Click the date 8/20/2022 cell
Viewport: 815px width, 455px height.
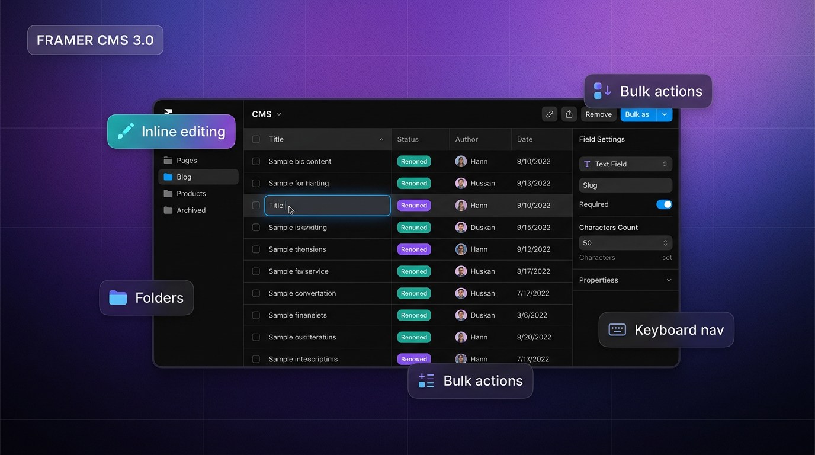[x=534, y=337]
